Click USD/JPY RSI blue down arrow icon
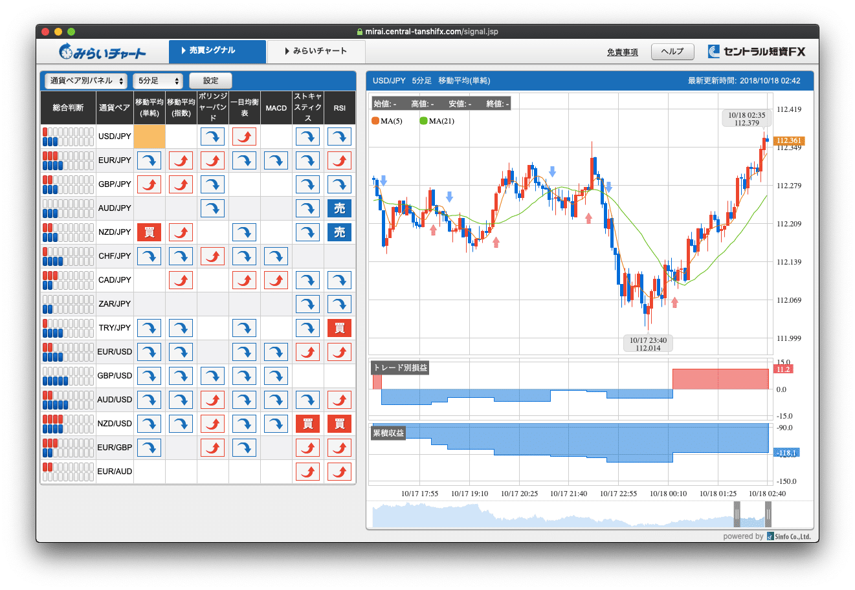The image size is (855, 590). click(339, 137)
